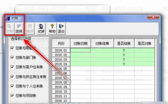Click the 是否结账 column header

coord(124,43)
